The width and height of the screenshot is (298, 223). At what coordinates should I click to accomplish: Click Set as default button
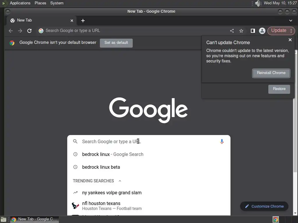[x=116, y=43]
